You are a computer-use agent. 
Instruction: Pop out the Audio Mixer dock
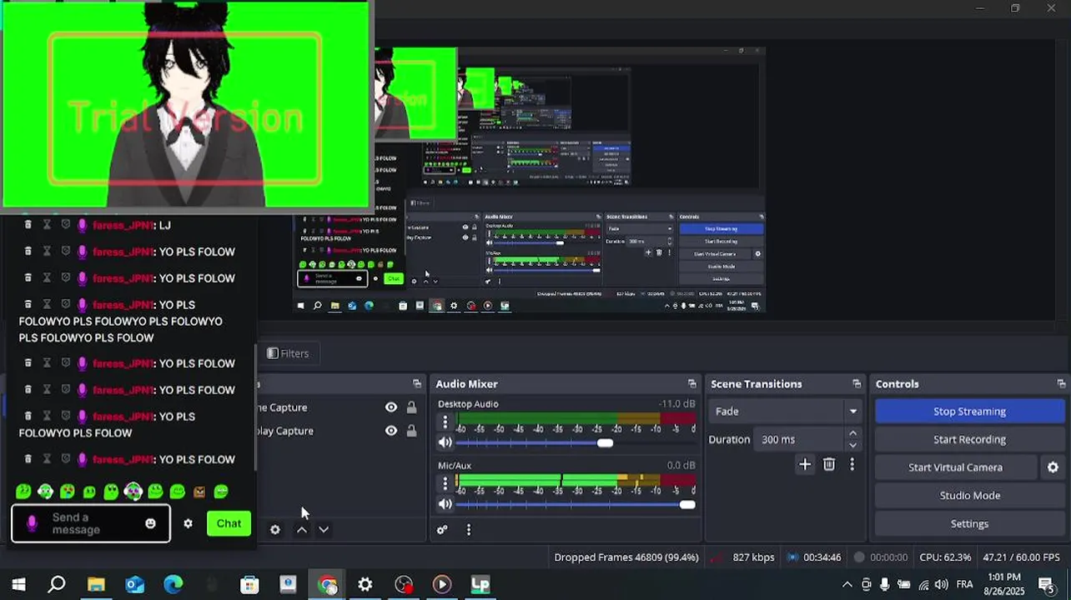pos(691,383)
